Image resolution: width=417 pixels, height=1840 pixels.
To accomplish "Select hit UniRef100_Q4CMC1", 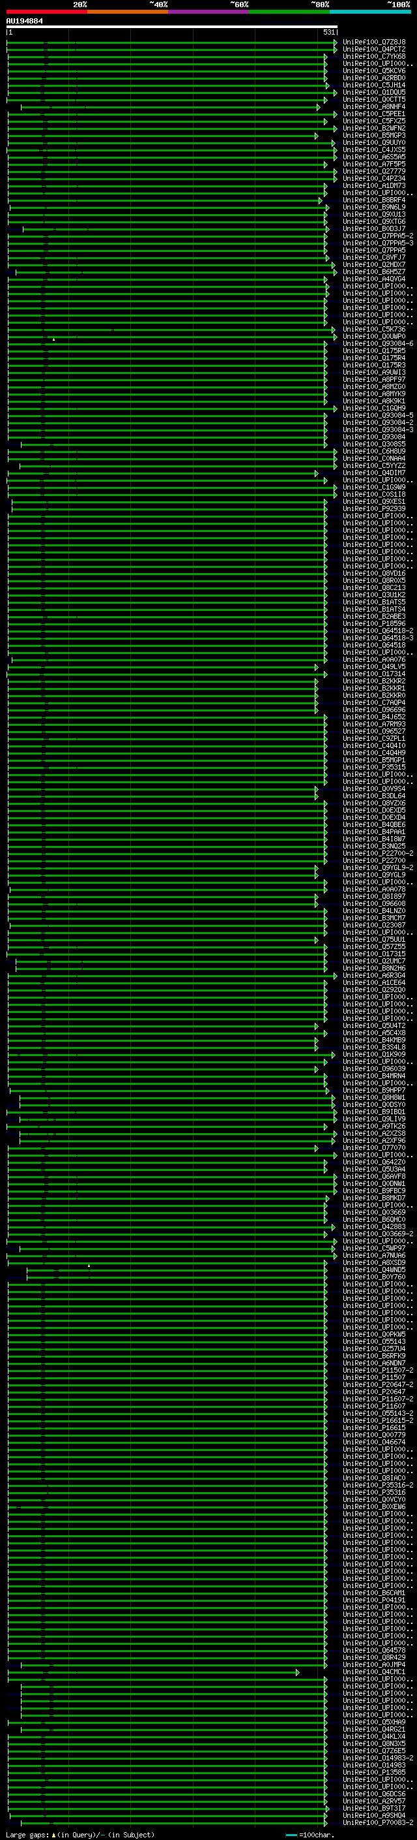I will (374, 1672).
